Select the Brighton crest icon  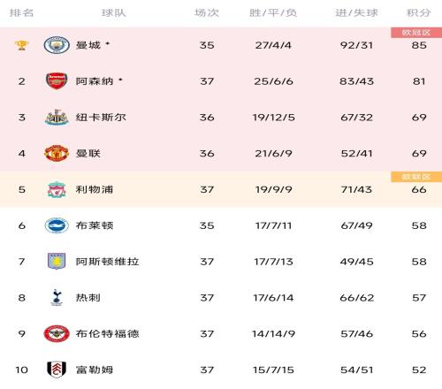[57, 225]
